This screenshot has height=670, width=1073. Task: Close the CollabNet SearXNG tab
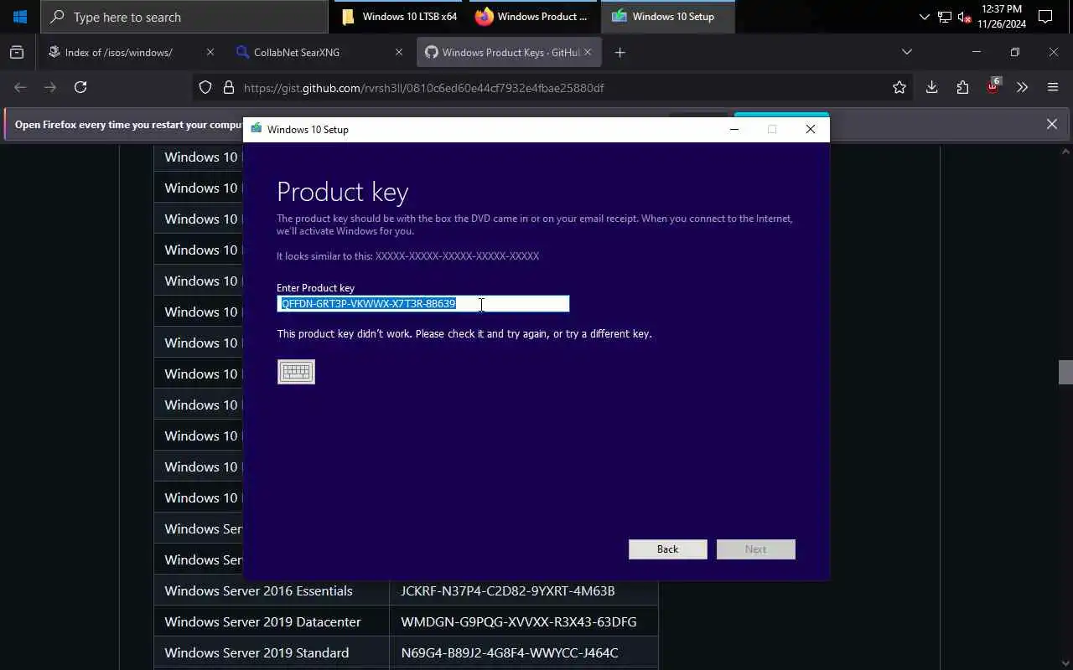tap(399, 52)
